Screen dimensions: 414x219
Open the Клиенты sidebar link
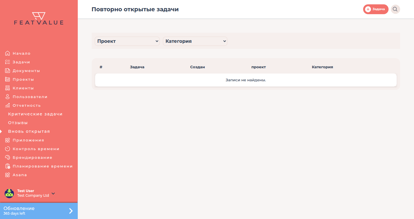(23, 88)
